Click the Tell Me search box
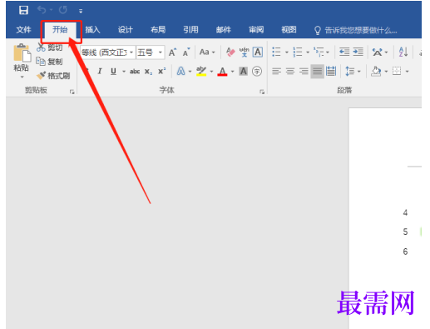Image resolution: width=430 pixels, height=329 pixels. coord(356,30)
